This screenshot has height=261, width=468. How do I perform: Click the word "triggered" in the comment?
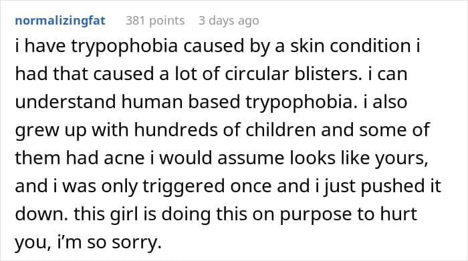[x=184, y=187]
